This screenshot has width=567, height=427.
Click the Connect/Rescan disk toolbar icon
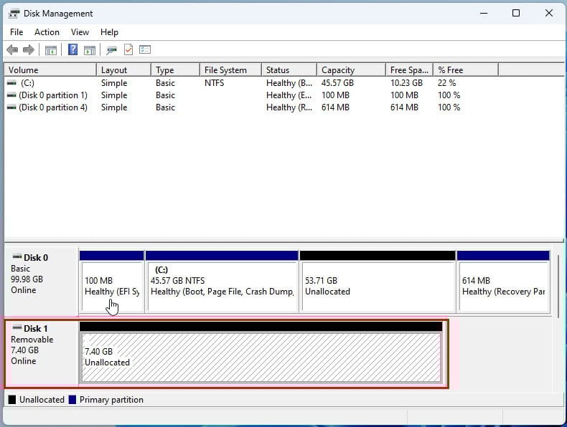point(111,50)
